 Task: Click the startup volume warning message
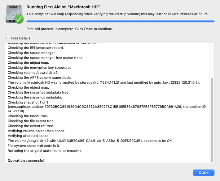[118, 14]
